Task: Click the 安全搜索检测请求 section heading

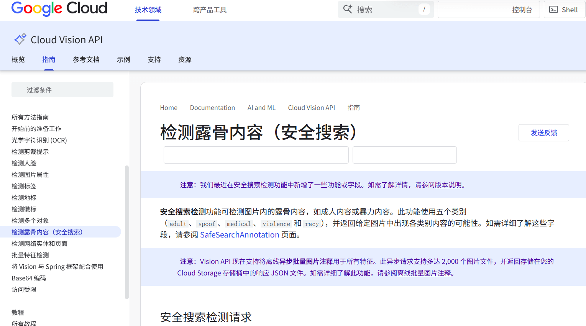Action: [x=206, y=317]
